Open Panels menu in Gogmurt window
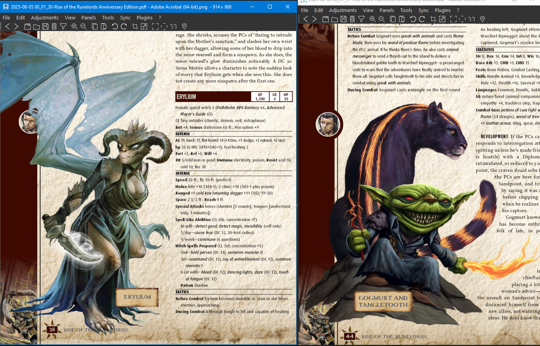 click(x=387, y=10)
